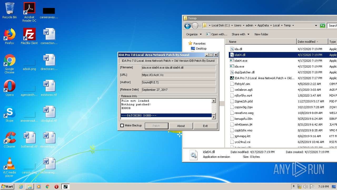Click the patcher app taskbar icon
Viewport: 337px width, 190px height.
[65, 187]
